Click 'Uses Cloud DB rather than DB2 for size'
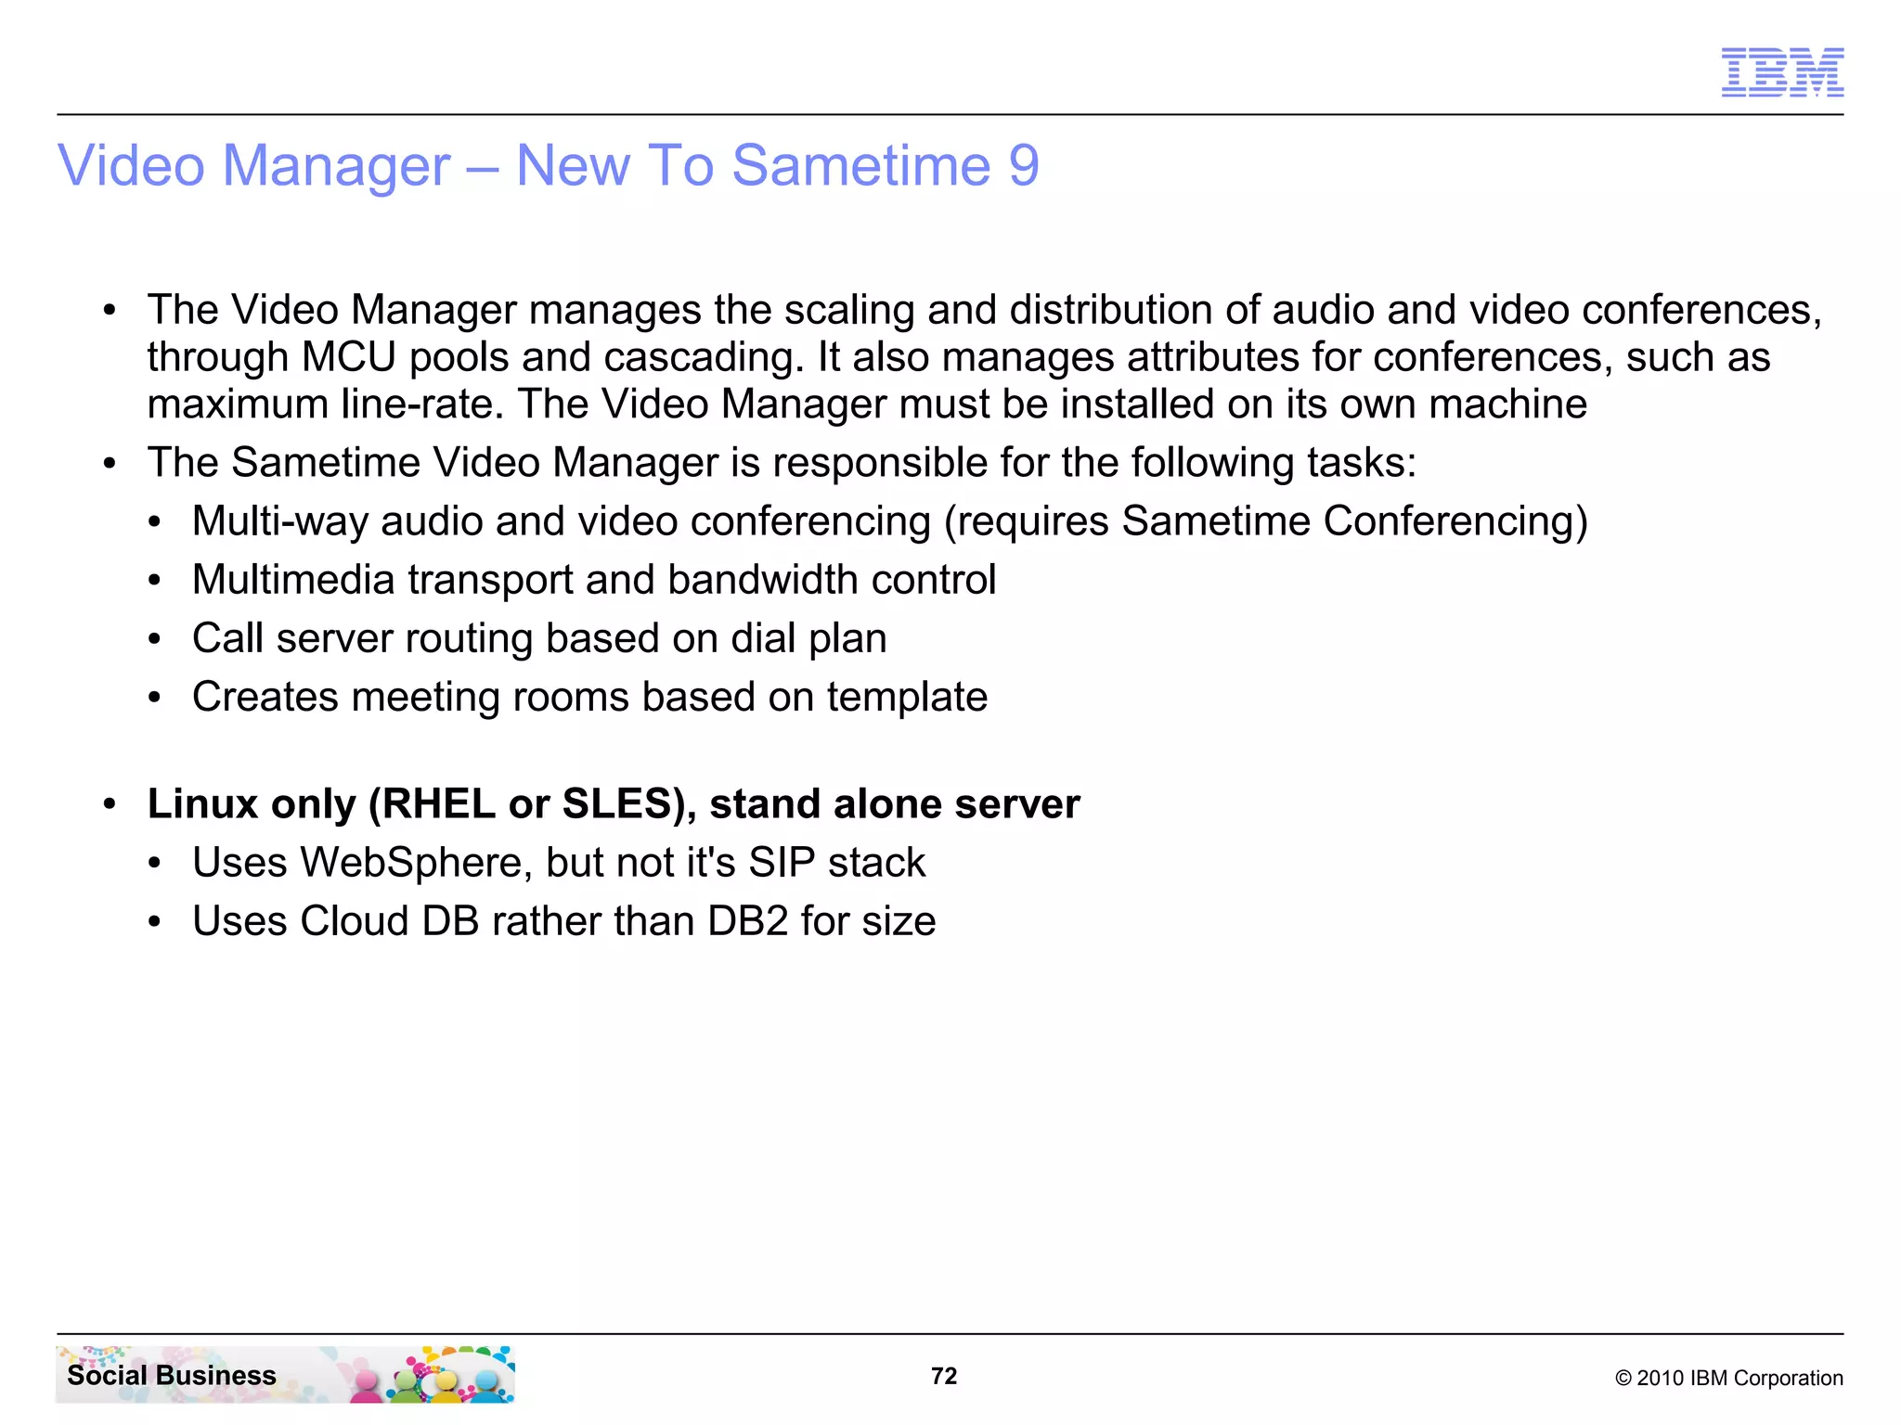 (564, 921)
